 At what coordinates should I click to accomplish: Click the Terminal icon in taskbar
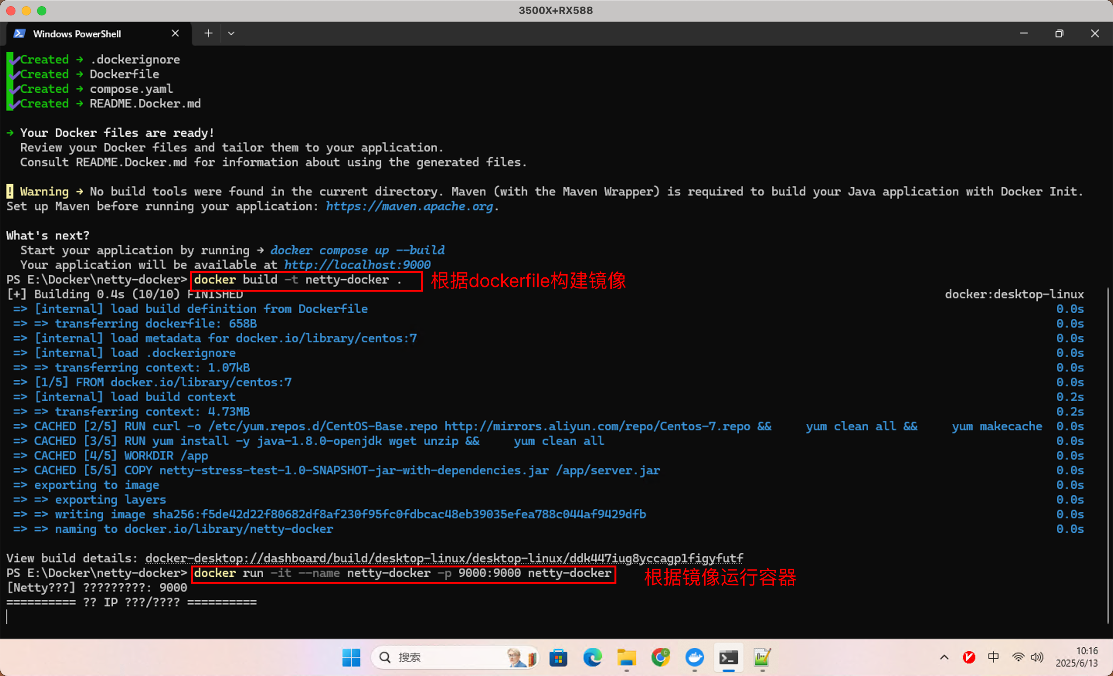point(728,657)
